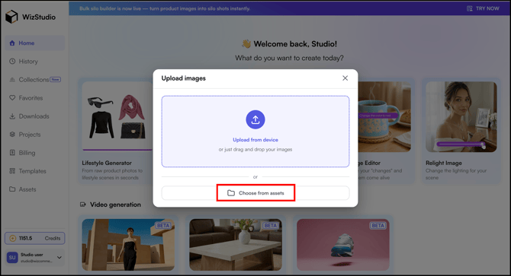Click the Favorites heart icon
The image size is (511, 276).
pyautogui.click(x=12, y=98)
